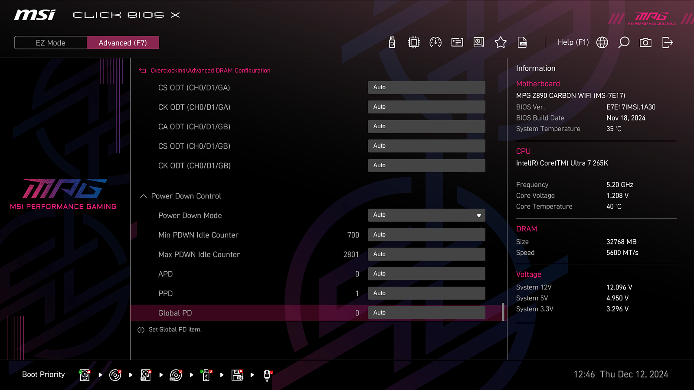694x390 pixels.
Task: Click the CS ODT (CH0/D1/GA) label
Action: pyautogui.click(x=194, y=88)
